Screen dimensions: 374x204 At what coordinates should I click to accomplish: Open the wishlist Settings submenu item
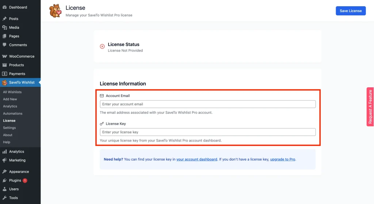pos(9,128)
